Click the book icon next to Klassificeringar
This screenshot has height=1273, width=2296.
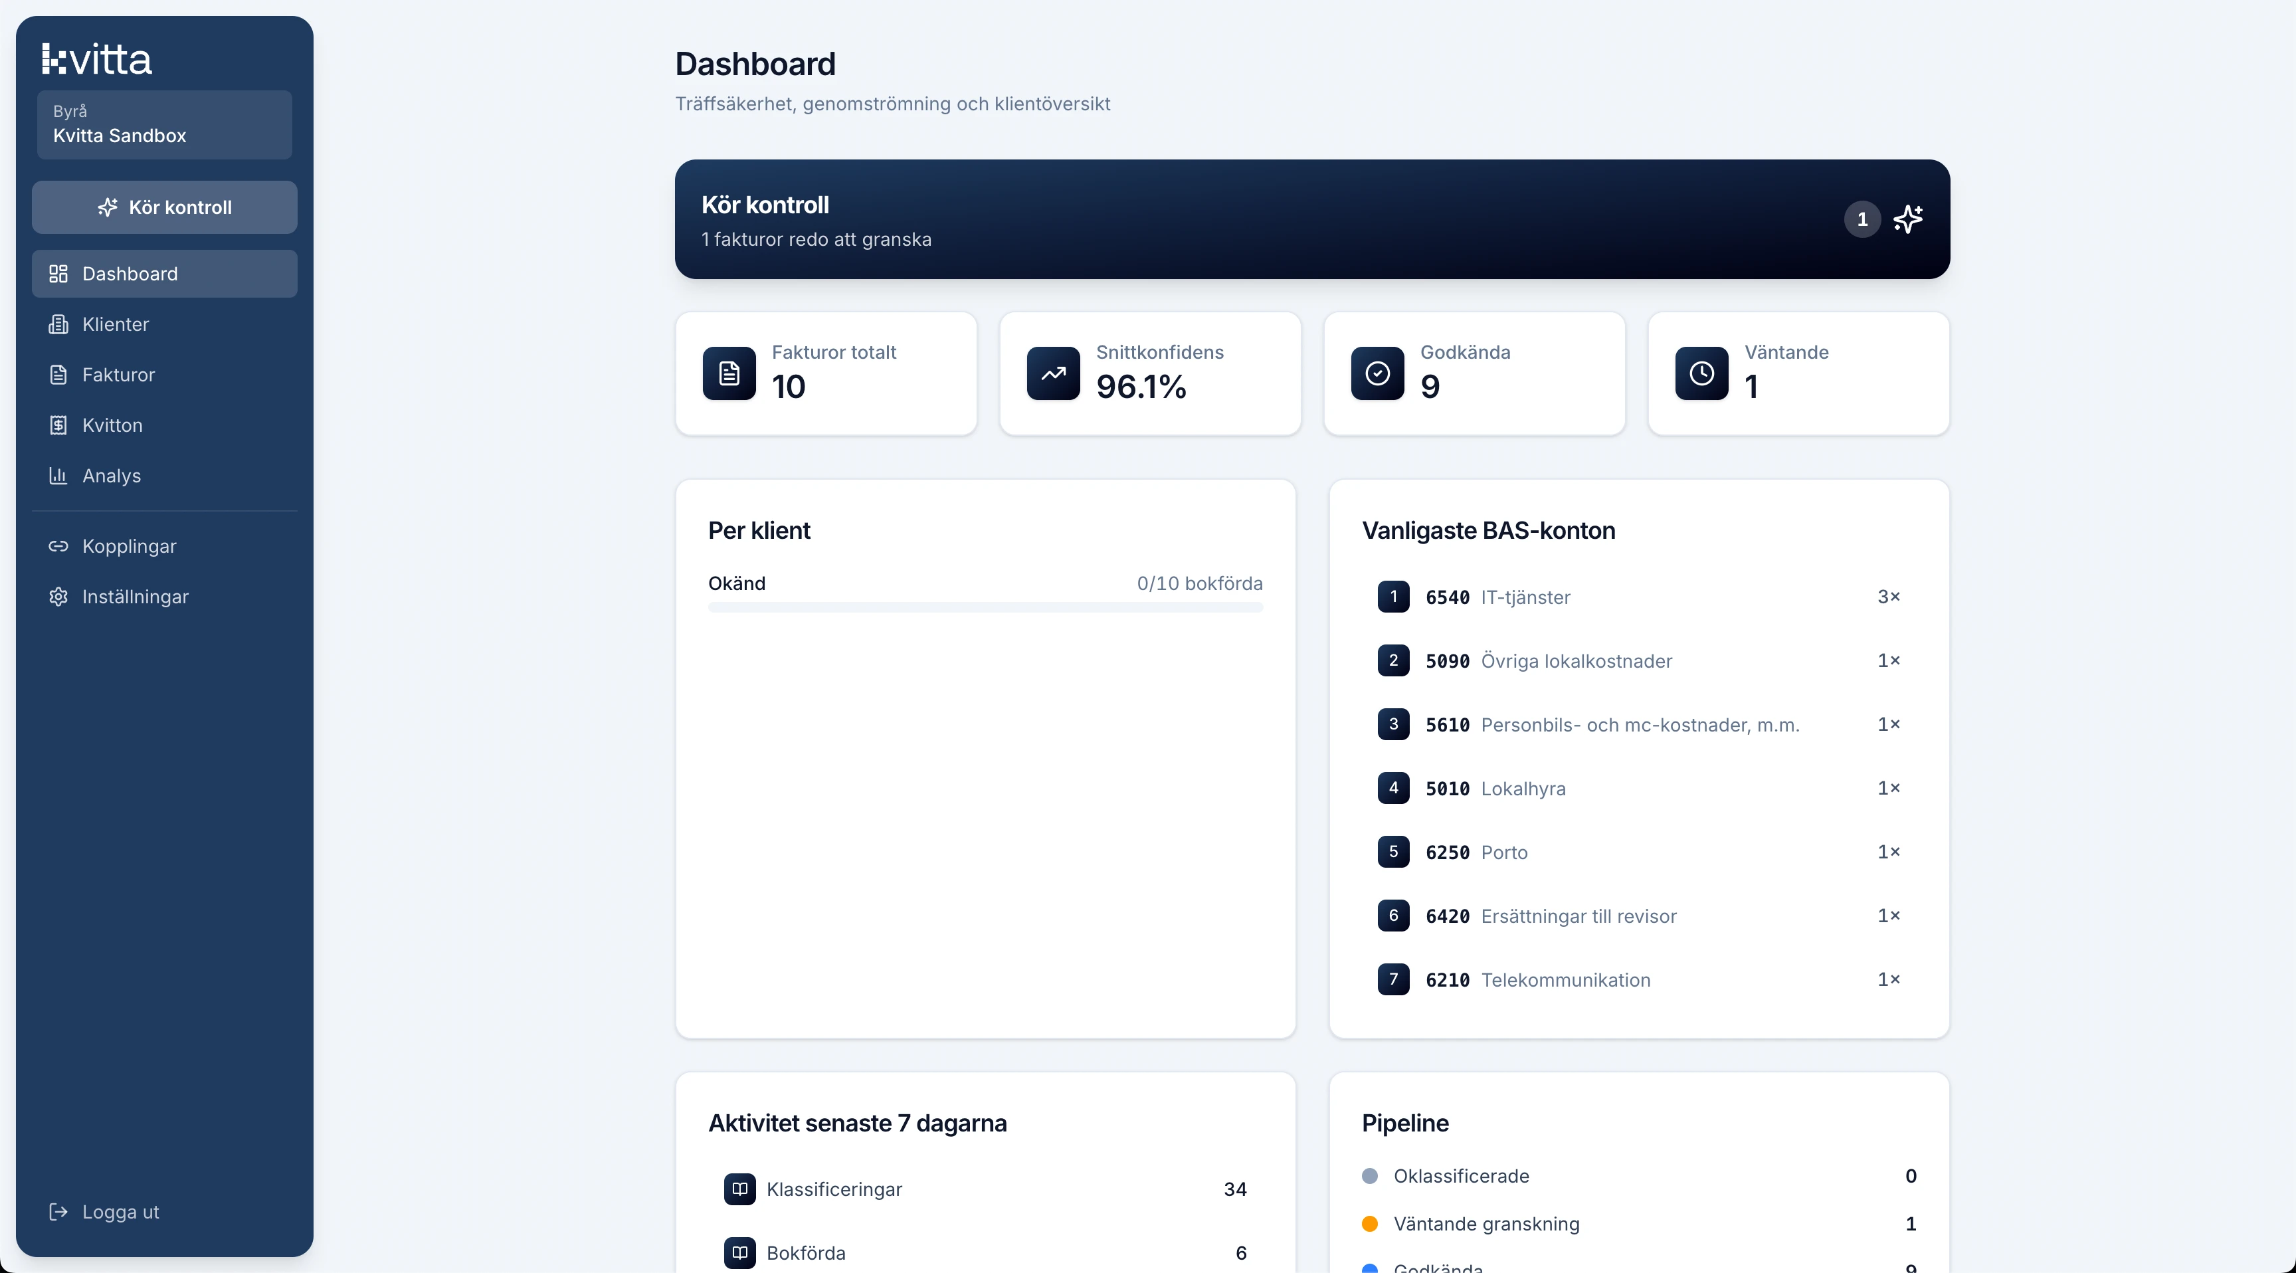pos(740,1189)
